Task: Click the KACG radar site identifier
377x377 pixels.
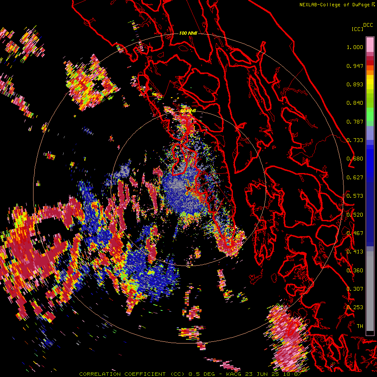Action: coord(234,374)
